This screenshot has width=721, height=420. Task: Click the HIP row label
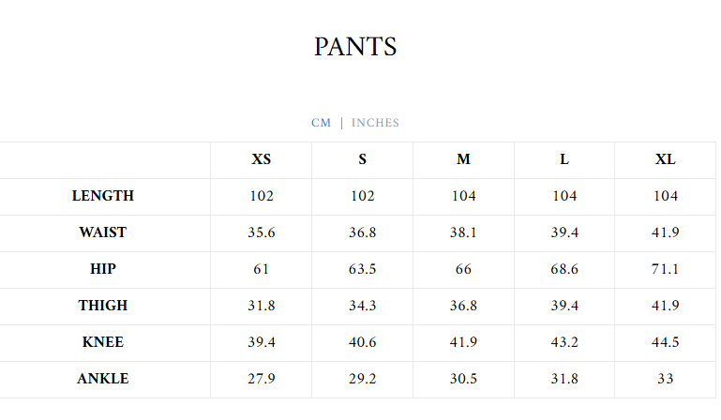click(x=103, y=269)
